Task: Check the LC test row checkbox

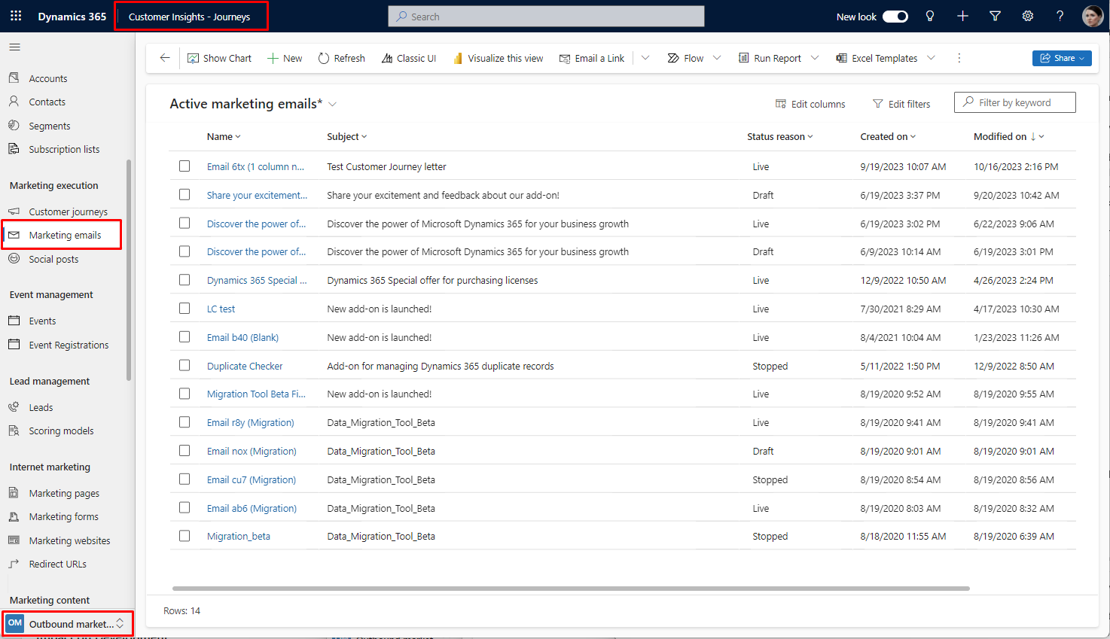Action: [184, 308]
